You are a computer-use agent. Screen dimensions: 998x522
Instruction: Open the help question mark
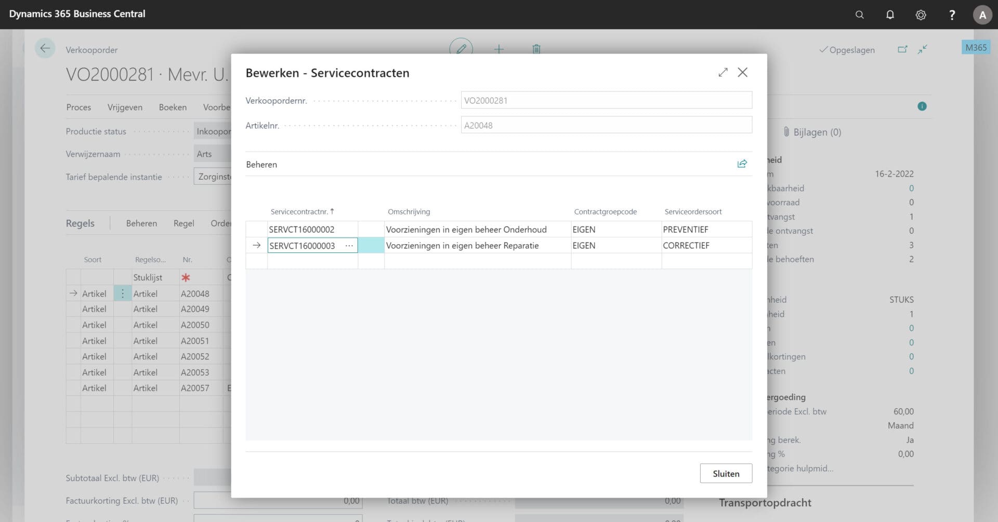pos(952,15)
